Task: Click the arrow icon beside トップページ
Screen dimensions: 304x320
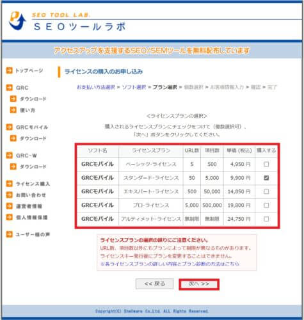Action: (9, 70)
